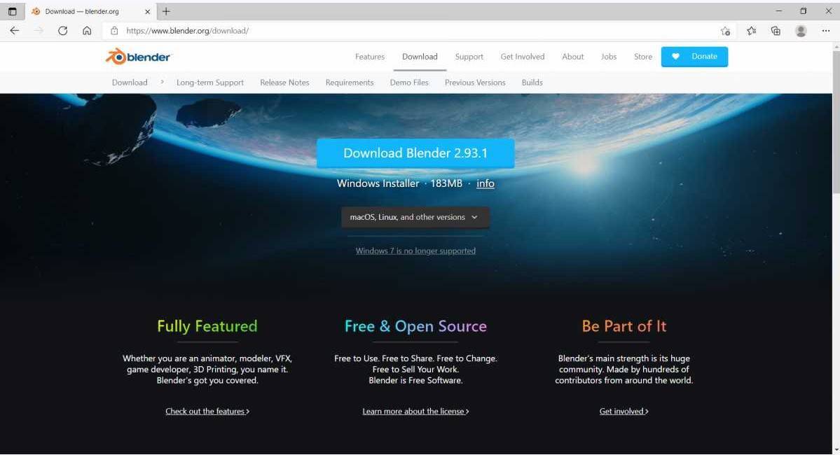
Task: Click the heart icon on Donate button
Action: [675, 56]
